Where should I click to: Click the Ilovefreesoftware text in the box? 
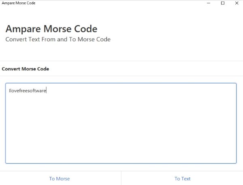(28, 91)
